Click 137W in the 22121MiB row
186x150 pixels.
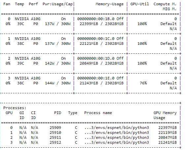pyautogui.click(x=50, y=44)
